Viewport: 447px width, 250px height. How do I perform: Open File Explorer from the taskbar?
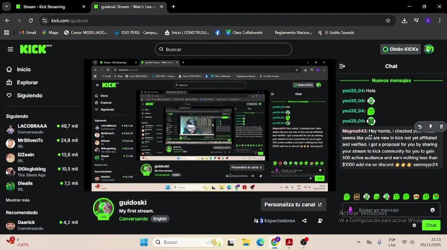click(x=246, y=242)
